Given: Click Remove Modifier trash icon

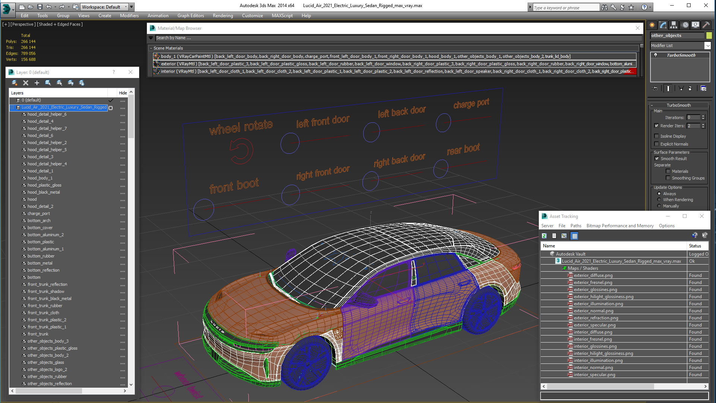Looking at the screenshot, I should click(x=690, y=88).
